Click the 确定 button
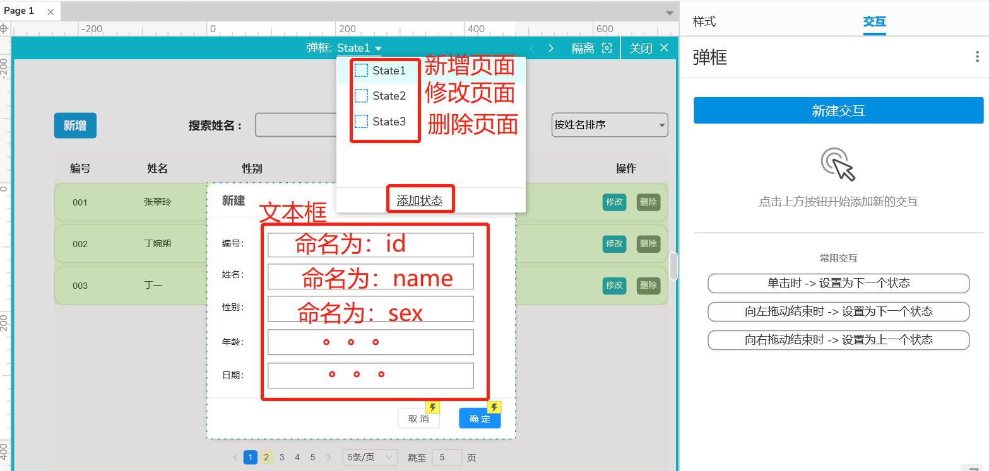This screenshot has height=471, width=989. click(480, 419)
